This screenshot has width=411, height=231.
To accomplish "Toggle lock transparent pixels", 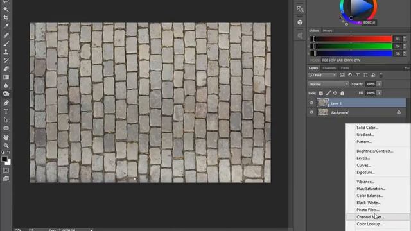I will 321,93.
